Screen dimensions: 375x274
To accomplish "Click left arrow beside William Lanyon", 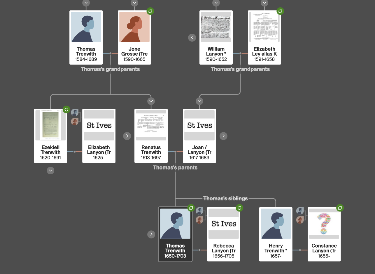I will coord(192,38).
